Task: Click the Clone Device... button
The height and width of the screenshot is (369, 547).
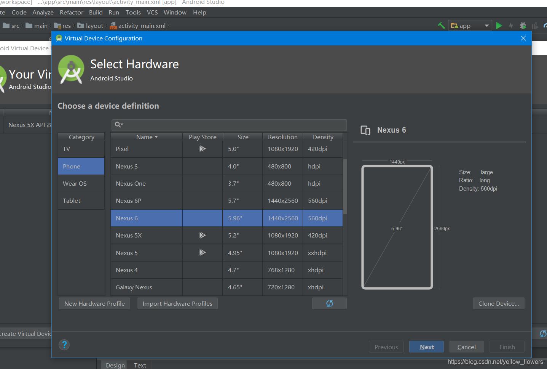Action: click(x=499, y=303)
